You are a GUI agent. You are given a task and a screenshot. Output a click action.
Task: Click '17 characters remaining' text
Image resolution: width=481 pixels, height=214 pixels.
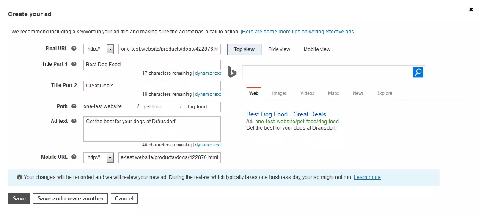(167, 73)
